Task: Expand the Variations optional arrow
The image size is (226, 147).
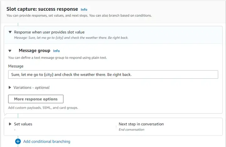Action: tap(10, 88)
